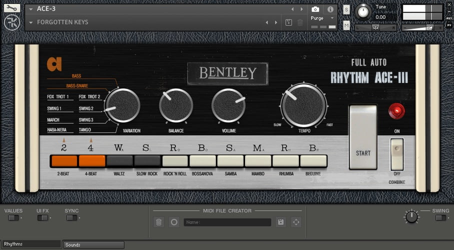
Task: Switch to the Sounds tab
Action: pyautogui.click(x=94, y=245)
